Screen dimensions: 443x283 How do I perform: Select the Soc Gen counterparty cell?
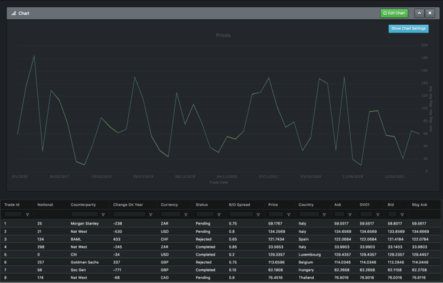pyautogui.click(x=78, y=270)
